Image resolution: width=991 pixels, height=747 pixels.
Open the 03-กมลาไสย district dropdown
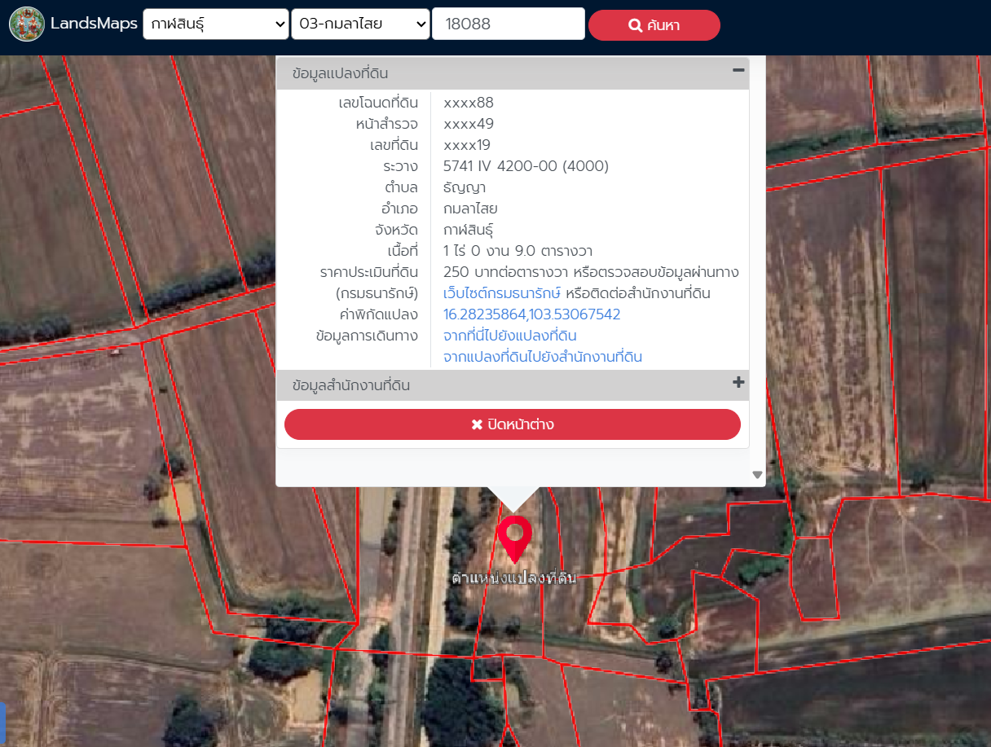pos(360,24)
